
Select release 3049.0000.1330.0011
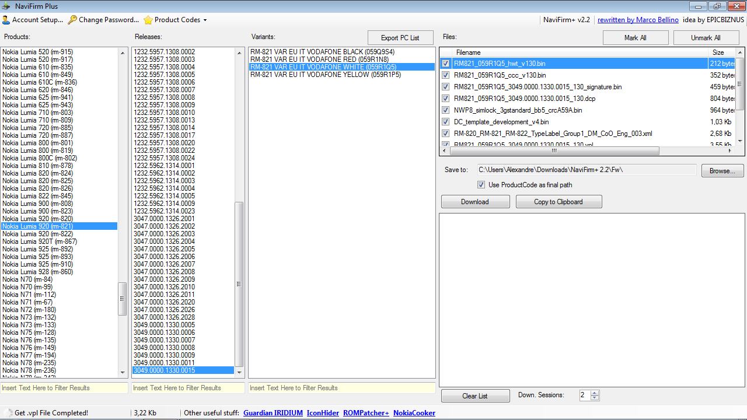pos(183,363)
